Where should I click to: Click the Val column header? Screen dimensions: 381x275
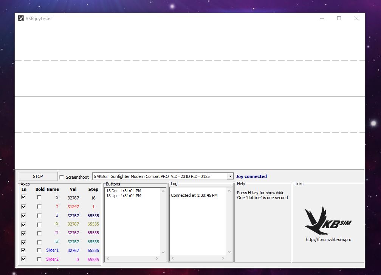[73, 189]
